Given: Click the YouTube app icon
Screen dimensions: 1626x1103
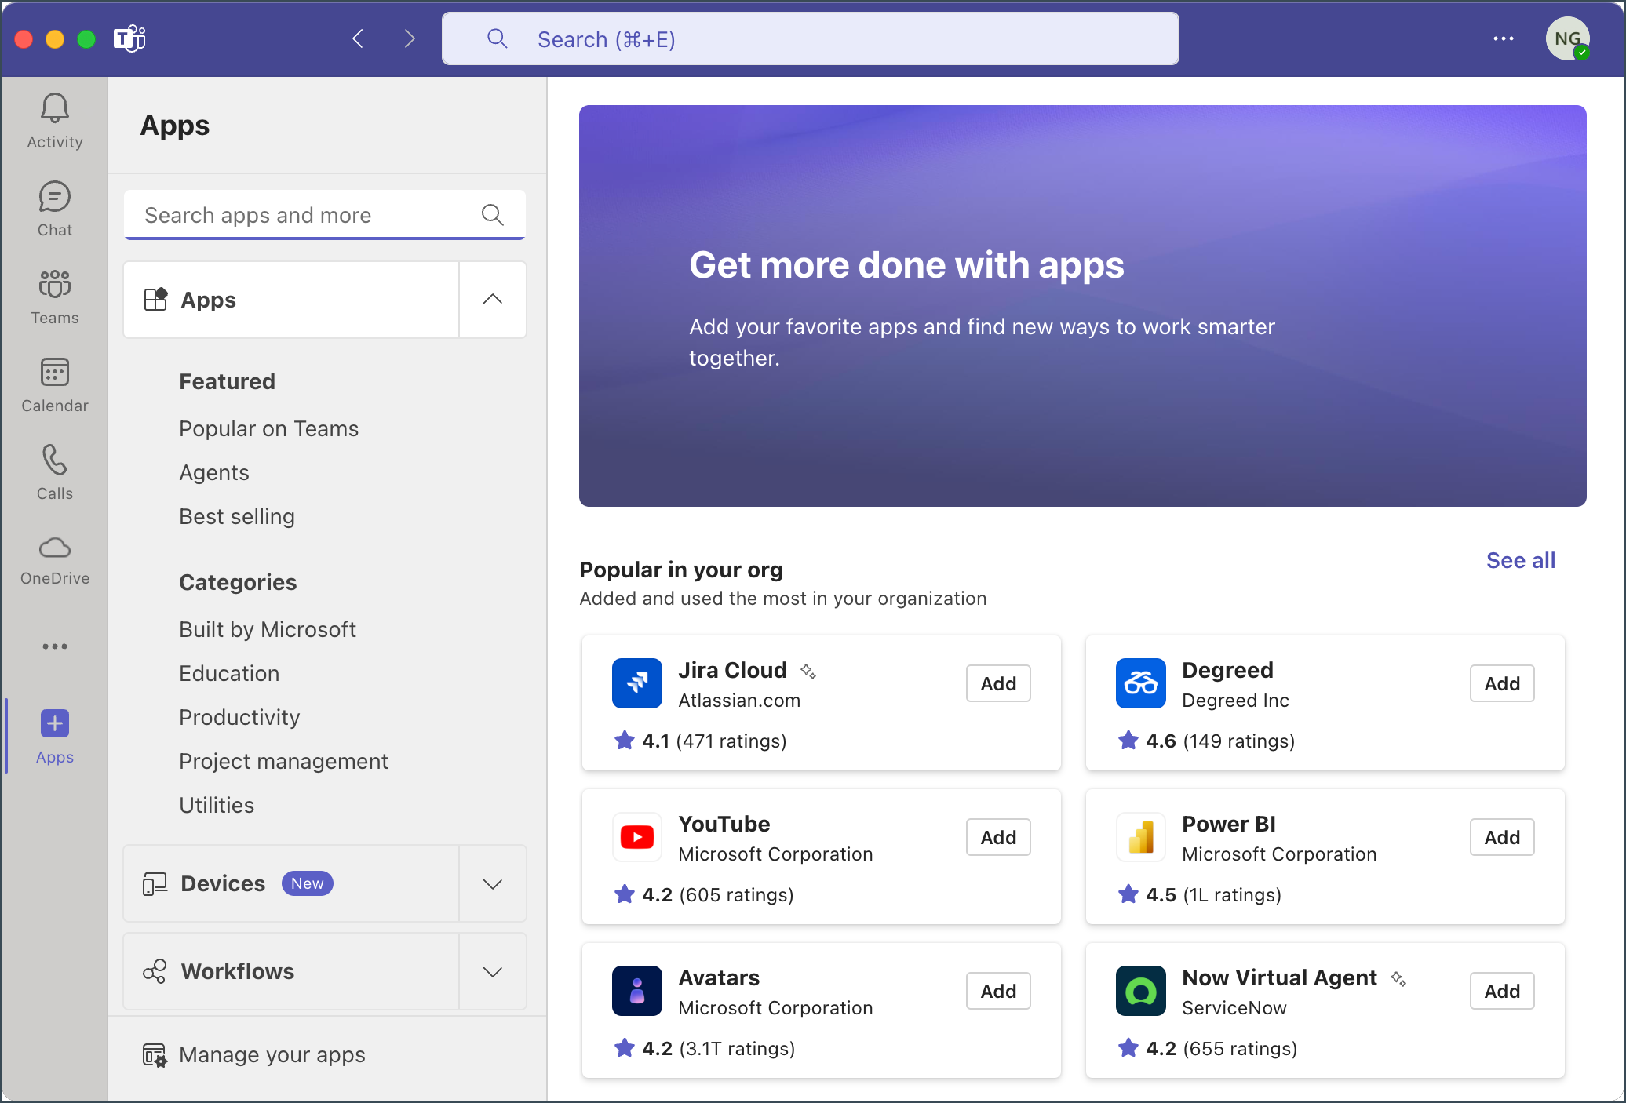Looking at the screenshot, I should pos(636,837).
